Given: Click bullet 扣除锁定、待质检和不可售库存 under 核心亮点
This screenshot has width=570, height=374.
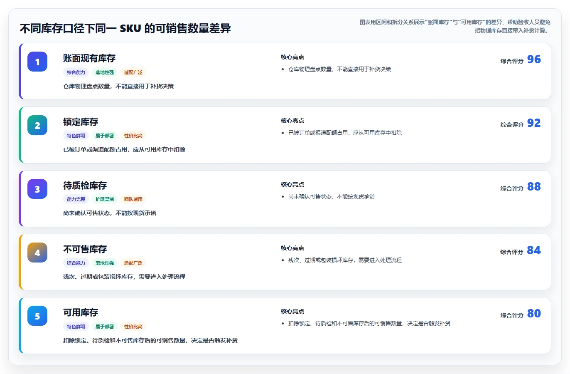Looking at the screenshot, I should pos(369,324).
